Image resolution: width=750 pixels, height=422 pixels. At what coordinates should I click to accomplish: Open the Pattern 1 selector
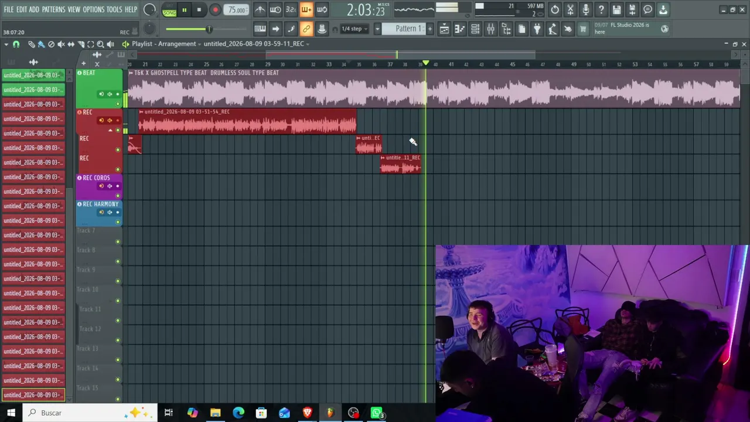tap(408, 29)
